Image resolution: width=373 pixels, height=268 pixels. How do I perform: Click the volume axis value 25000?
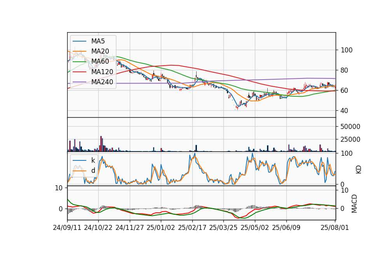(350, 139)
